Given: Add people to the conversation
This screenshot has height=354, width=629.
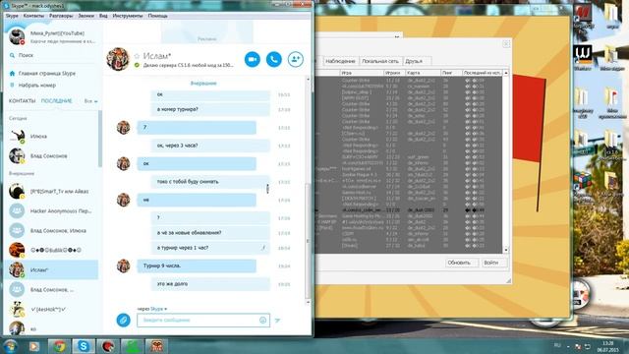Looking at the screenshot, I should (296, 59).
